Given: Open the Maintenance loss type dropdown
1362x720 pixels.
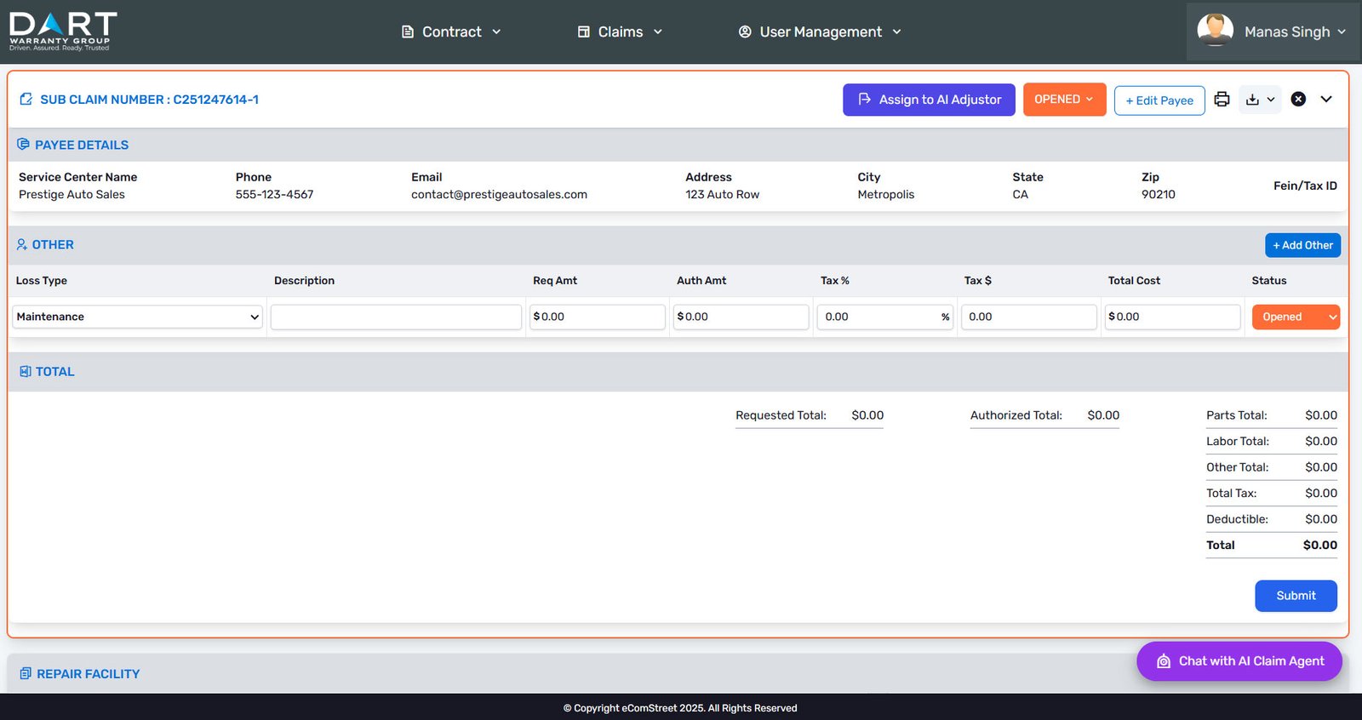Looking at the screenshot, I should click(137, 317).
